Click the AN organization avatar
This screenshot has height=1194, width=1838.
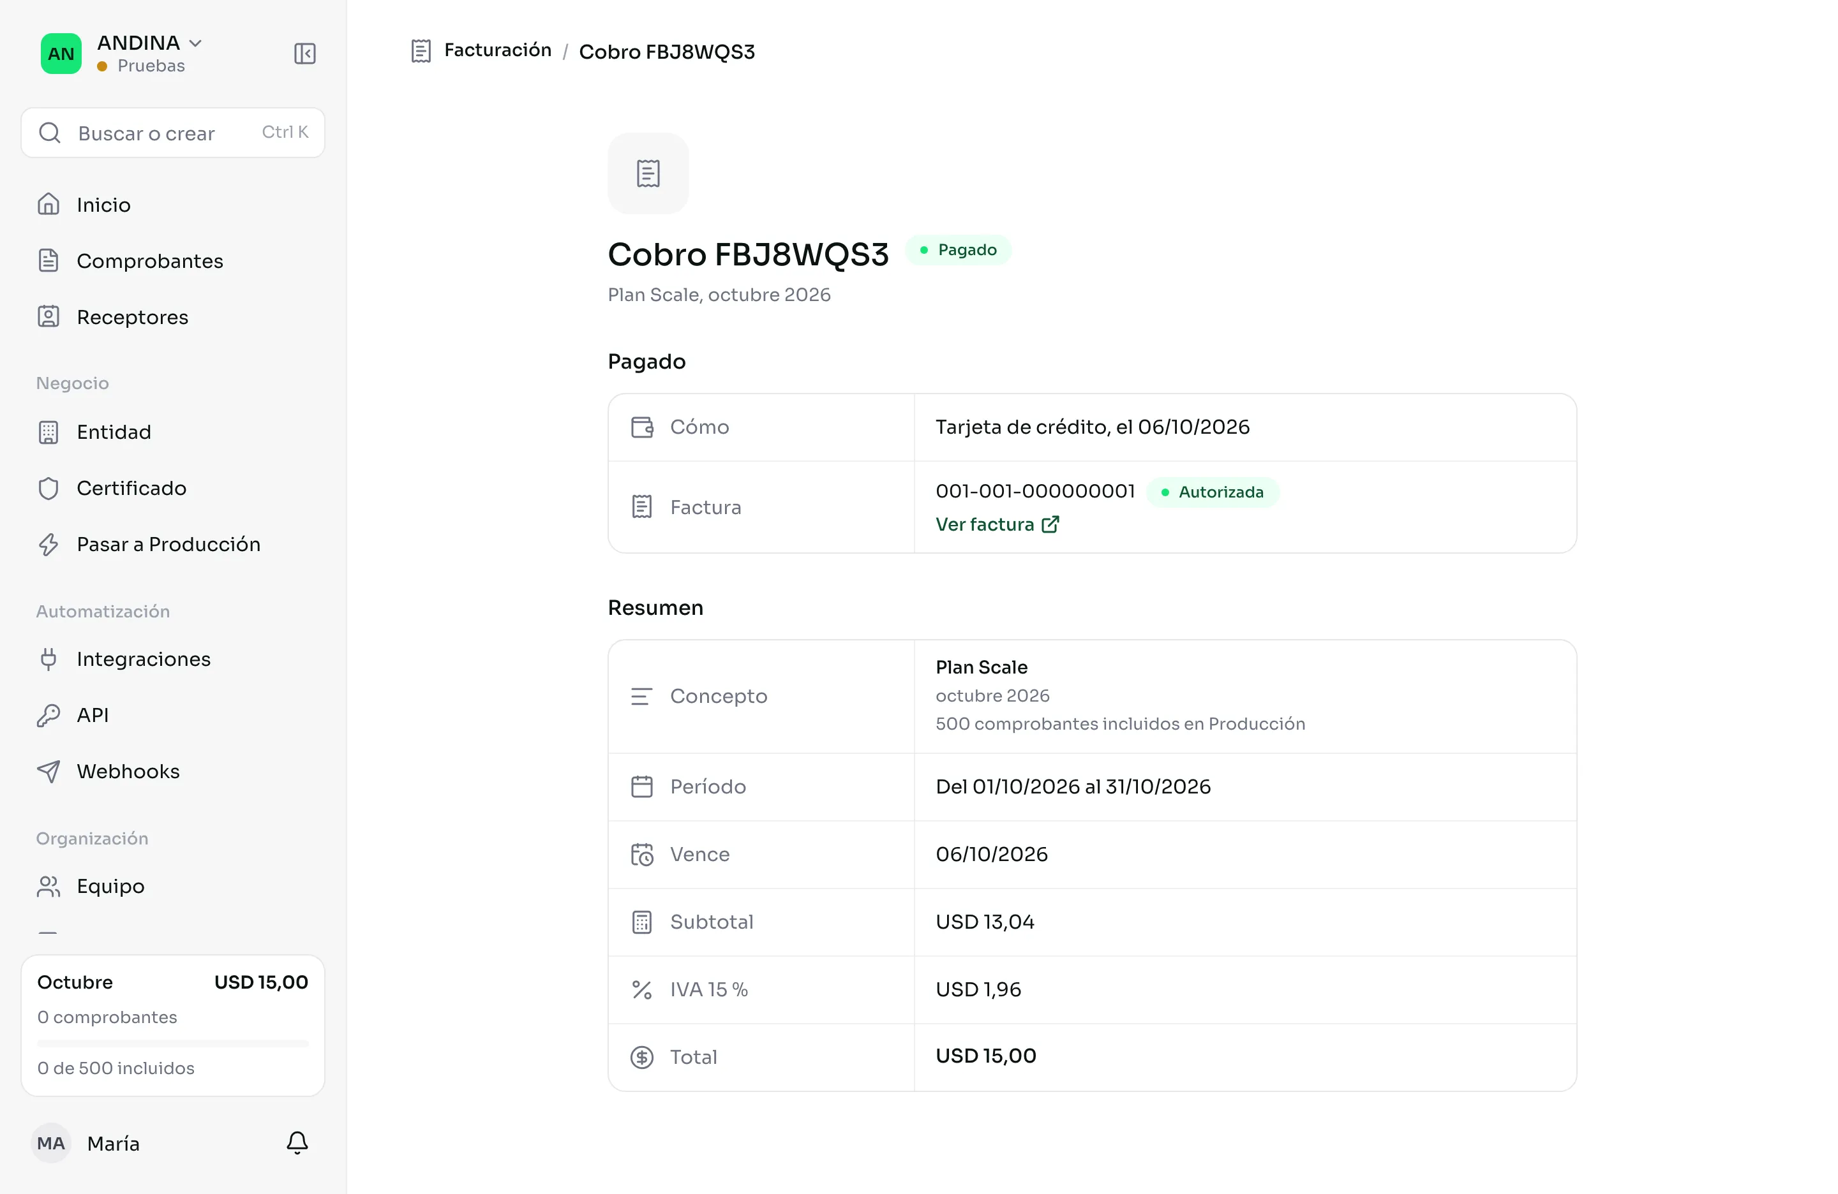(x=61, y=53)
